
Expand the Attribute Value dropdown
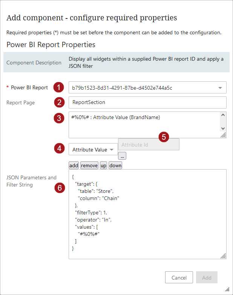tap(93, 150)
